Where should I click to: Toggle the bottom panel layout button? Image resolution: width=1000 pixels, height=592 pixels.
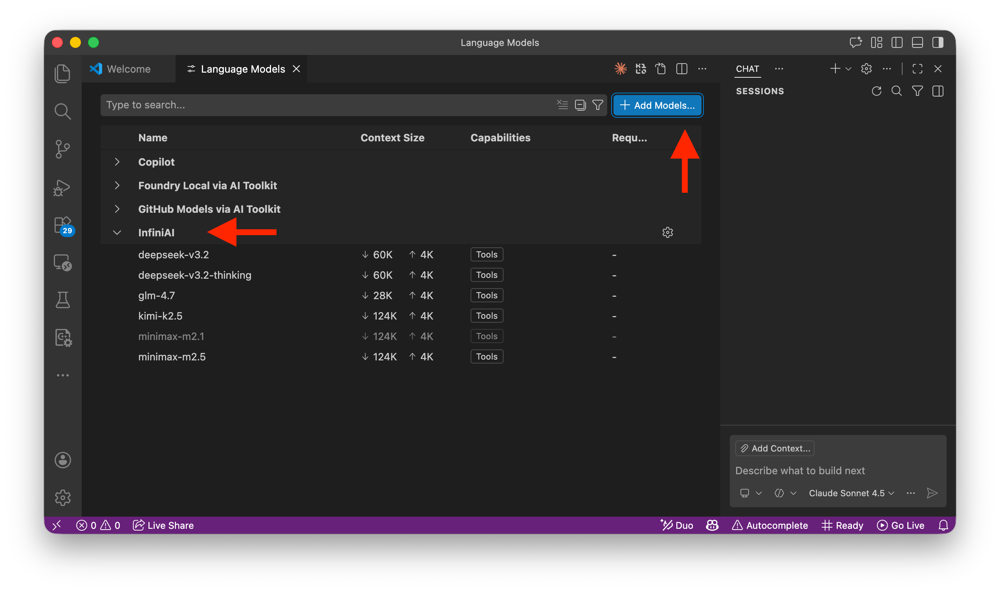click(x=917, y=43)
